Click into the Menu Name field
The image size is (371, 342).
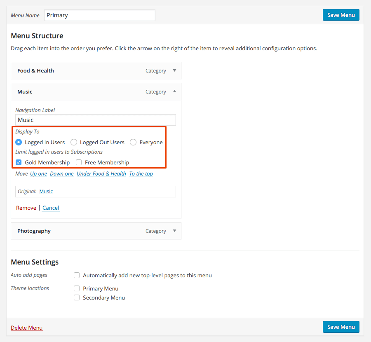(100, 15)
